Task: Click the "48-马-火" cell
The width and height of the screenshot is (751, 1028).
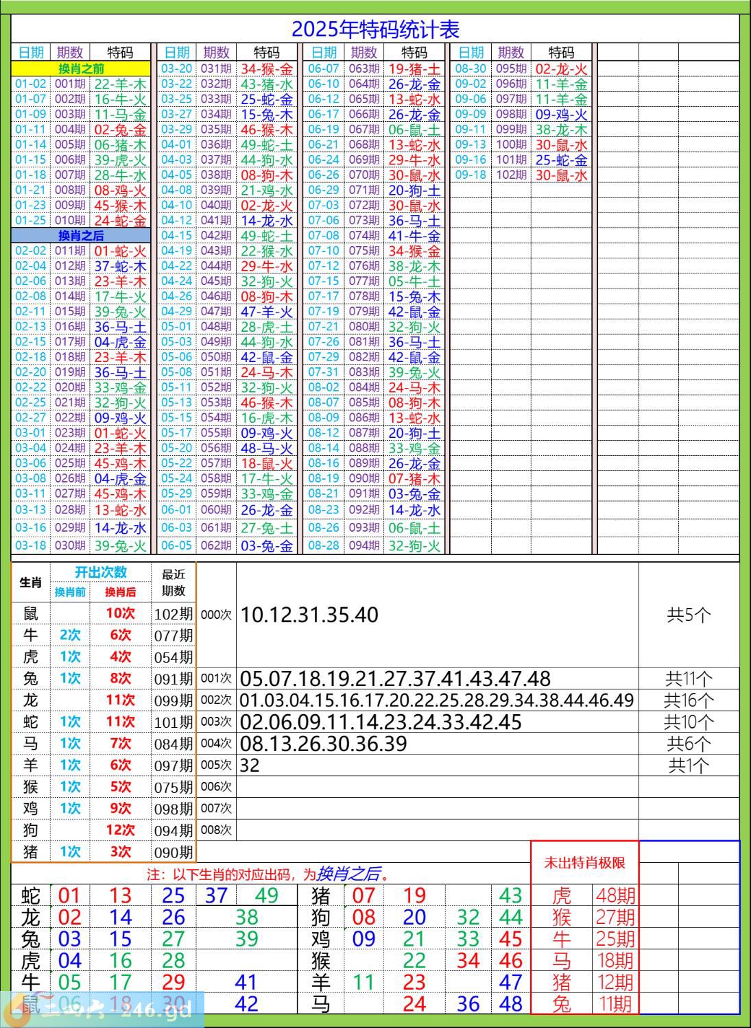Action: [x=267, y=448]
